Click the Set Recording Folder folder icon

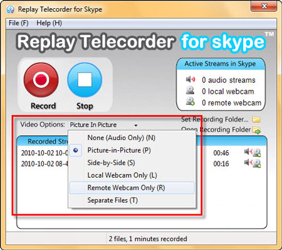256,119
